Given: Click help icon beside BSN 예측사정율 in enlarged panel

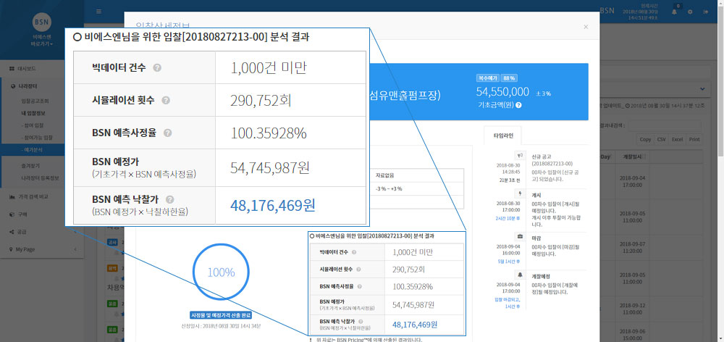Looking at the screenshot, I should [167, 133].
